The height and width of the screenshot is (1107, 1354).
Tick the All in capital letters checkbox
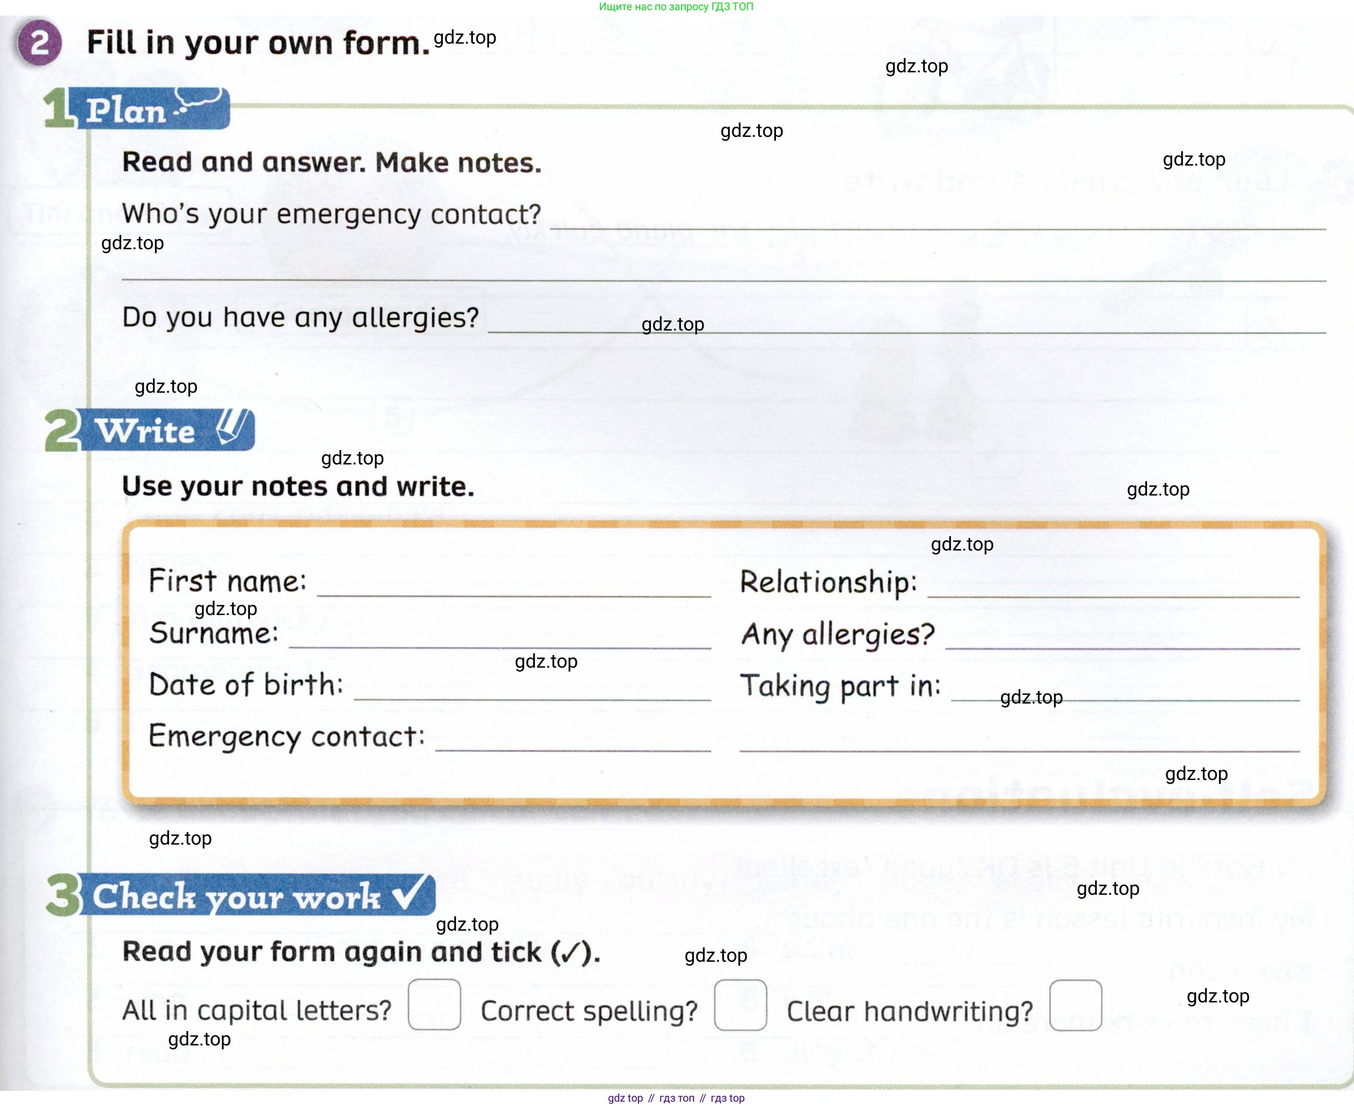point(435,1004)
